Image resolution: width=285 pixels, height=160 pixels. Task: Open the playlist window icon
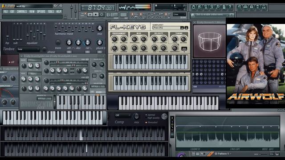pyautogui.click(x=240, y=7)
